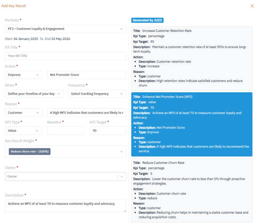Click the KPI Target field showing 70
The image size is (258, 224).
(108, 131)
